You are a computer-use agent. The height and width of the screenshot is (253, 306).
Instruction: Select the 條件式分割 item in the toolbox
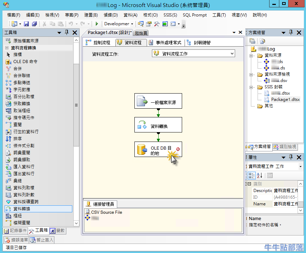click(x=24, y=145)
